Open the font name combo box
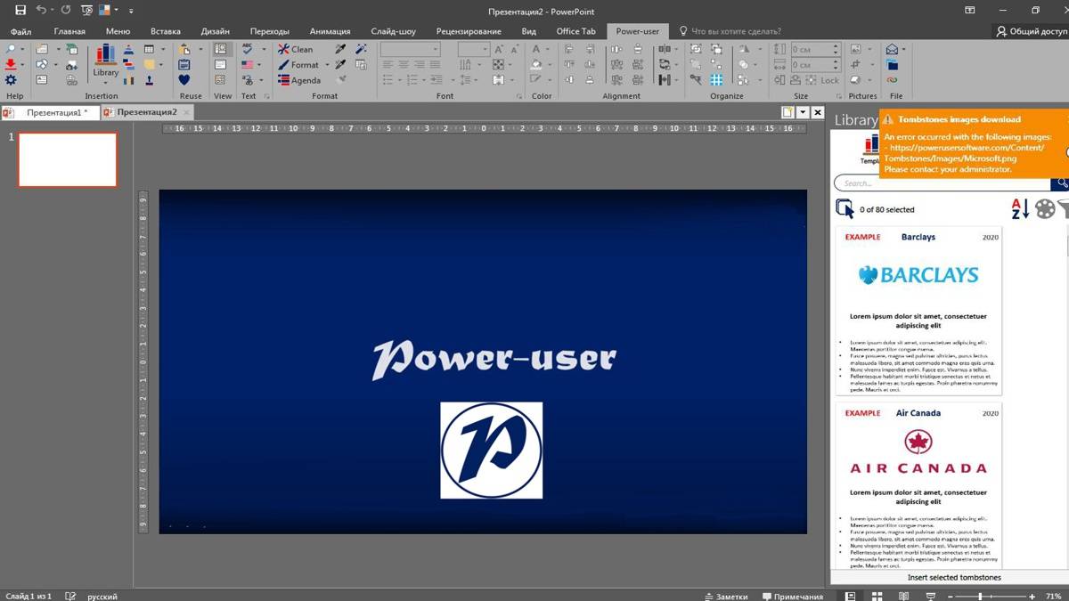 (x=411, y=50)
